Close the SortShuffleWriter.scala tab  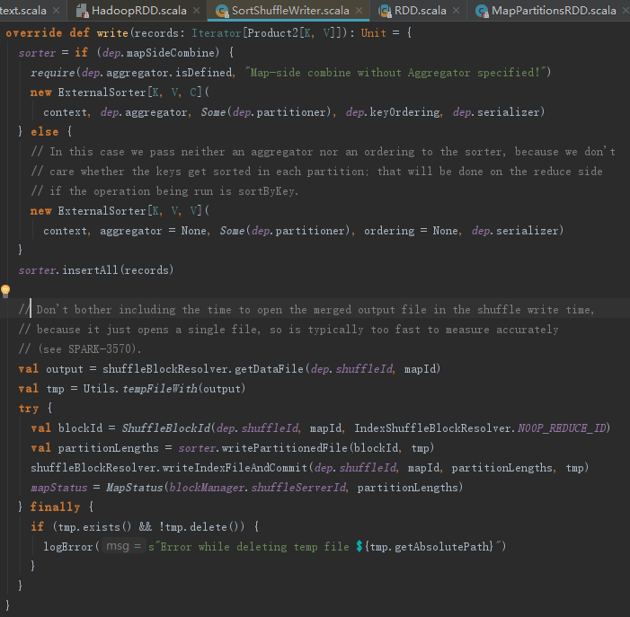point(359,11)
